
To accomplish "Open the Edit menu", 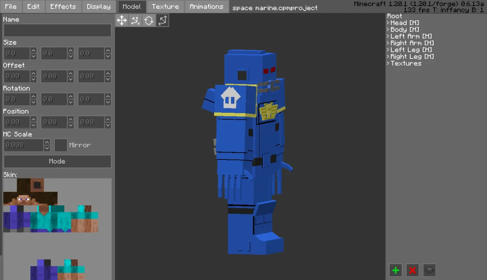I will 33,6.
